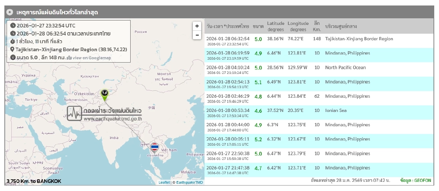The width and height of the screenshot is (439, 191).
Task: Open the EarthquakeTMD attribution link
Action: coord(190,182)
